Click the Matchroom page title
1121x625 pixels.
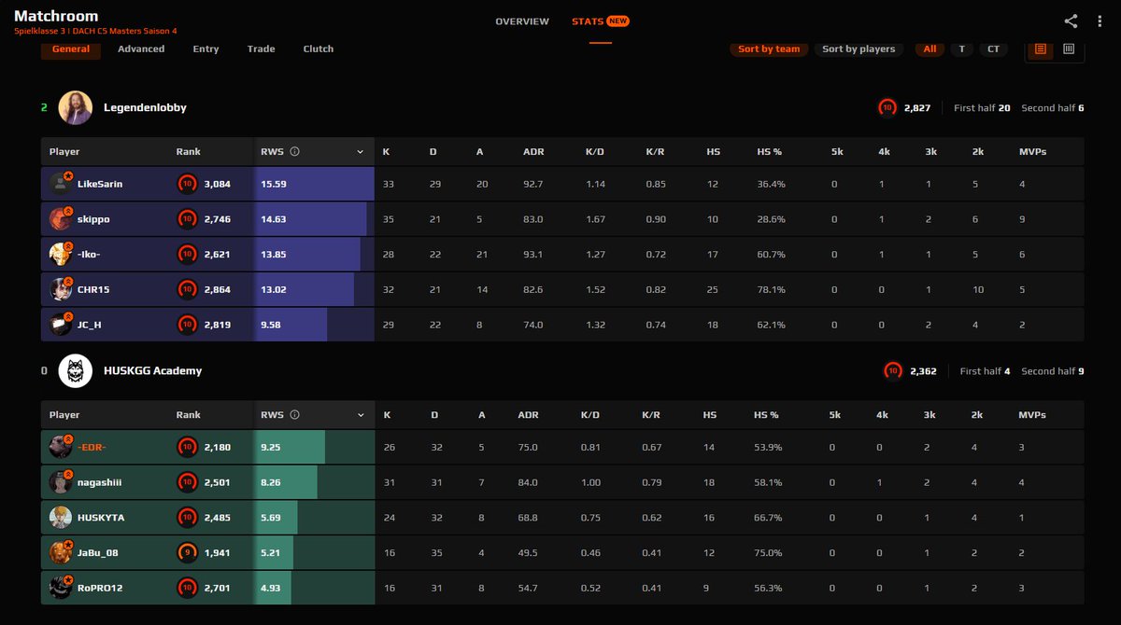(56, 16)
